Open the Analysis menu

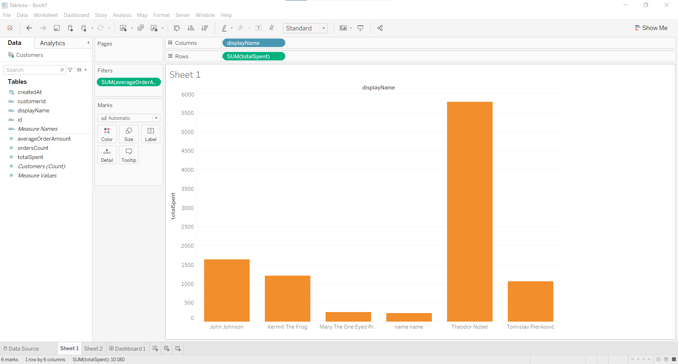coord(122,15)
